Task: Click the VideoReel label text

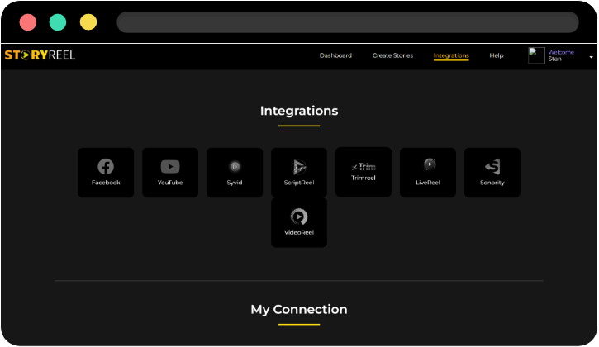Action: 299,232
